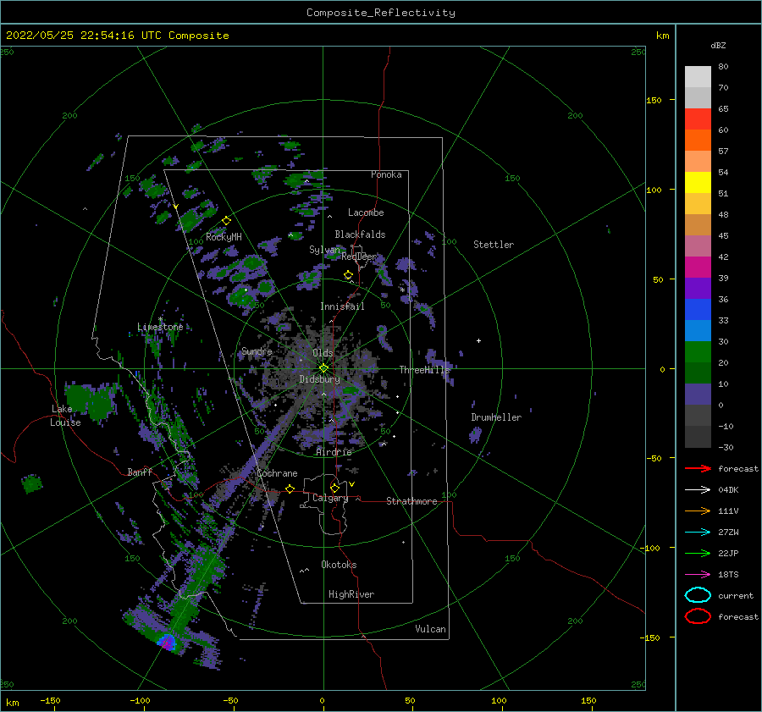Screen dimensions: 762x712
Task: Click the 57 value on dBZ scale
Action: click(x=723, y=152)
